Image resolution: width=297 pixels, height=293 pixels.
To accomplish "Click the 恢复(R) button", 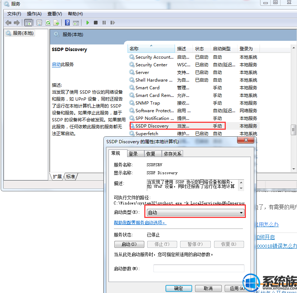I will tap(229, 244).
